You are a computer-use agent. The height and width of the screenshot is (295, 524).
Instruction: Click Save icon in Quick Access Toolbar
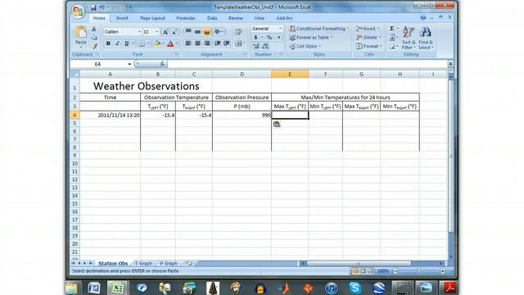93,7
